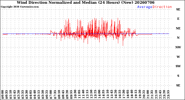Click the blue Average legend label
185x100 pixels.
coord(145,7)
